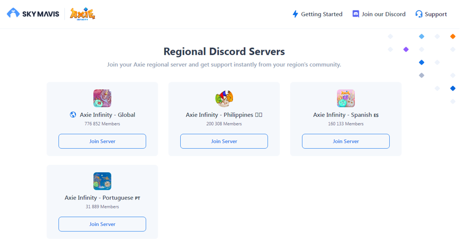Select the Axie Infinity Global server avatar
The height and width of the screenshot is (243, 467).
(102, 98)
